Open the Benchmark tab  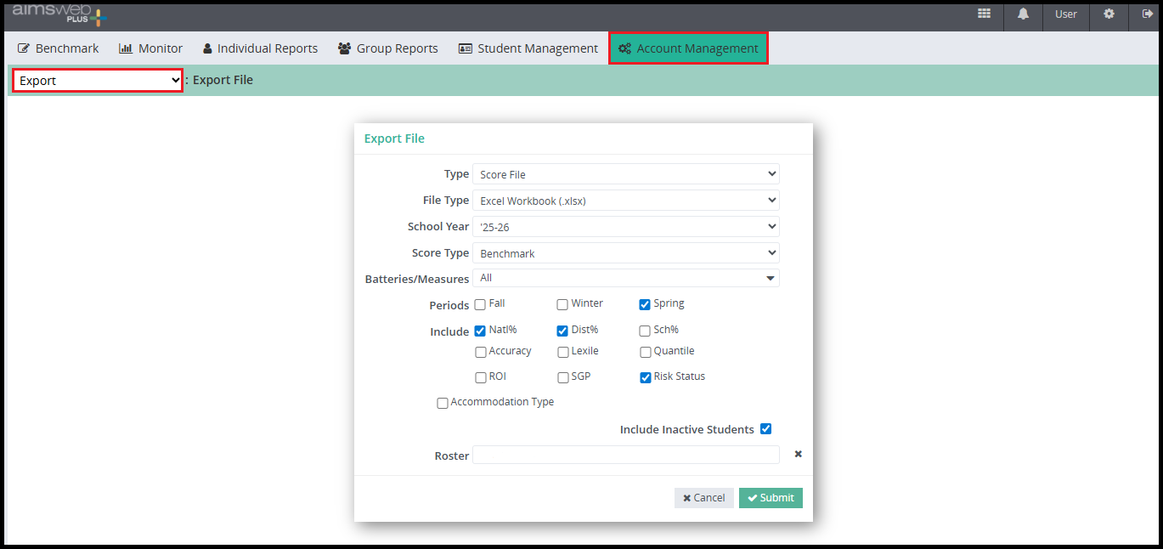pos(59,48)
